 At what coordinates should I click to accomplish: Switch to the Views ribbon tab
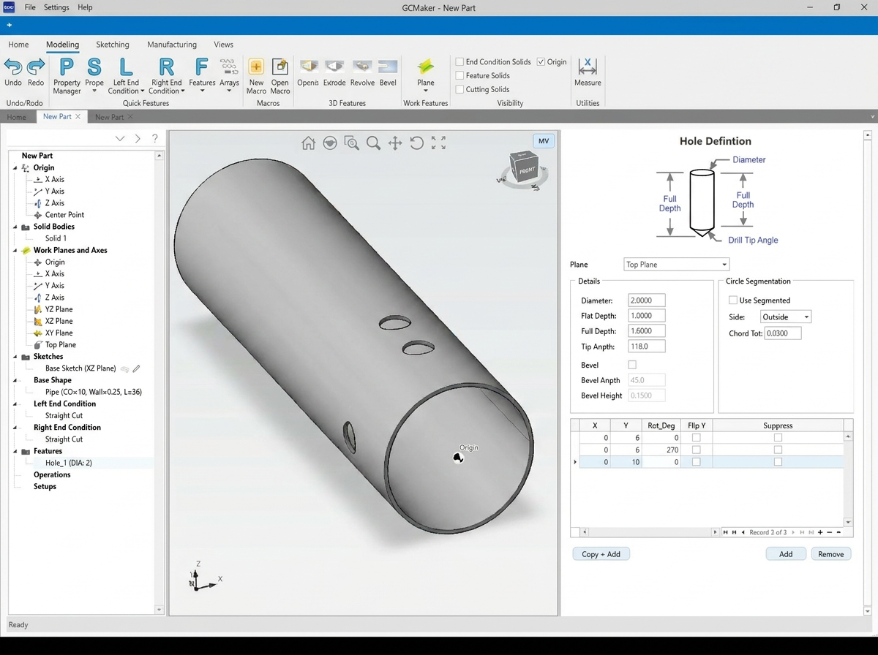(x=224, y=45)
